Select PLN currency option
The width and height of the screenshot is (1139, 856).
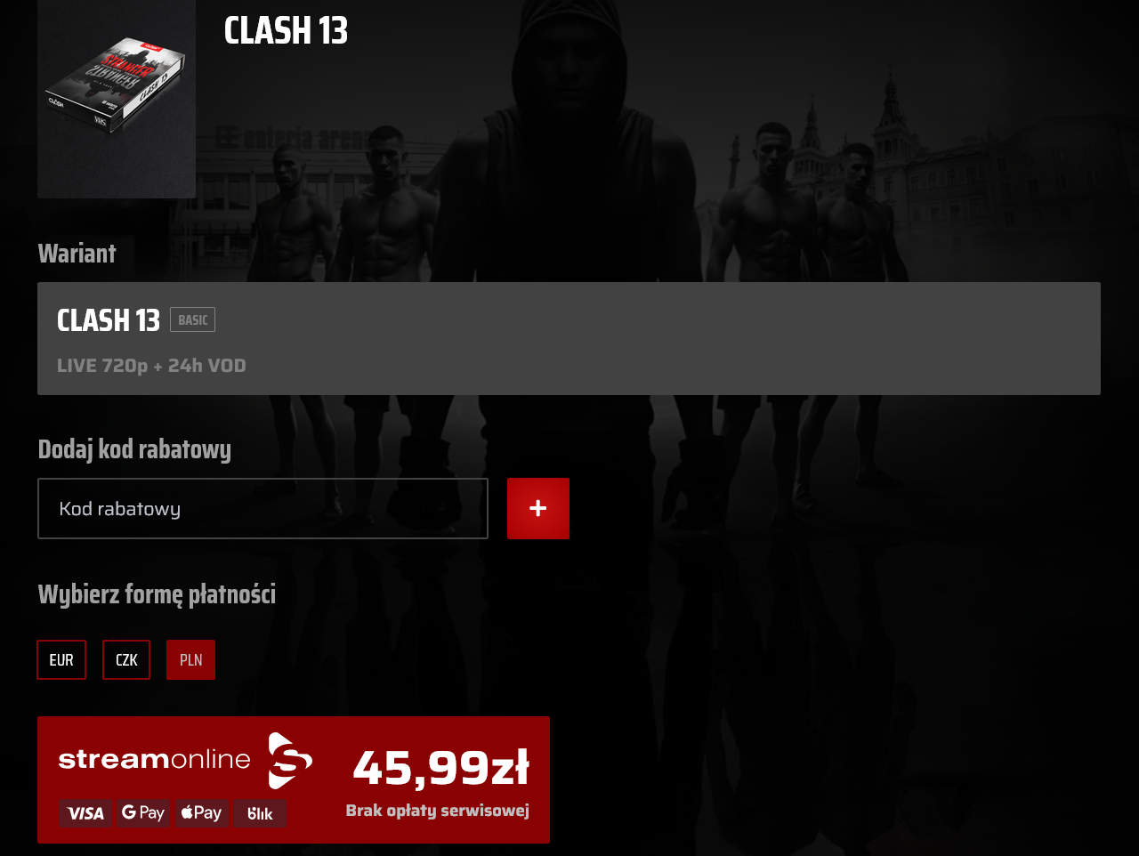pyautogui.click(x=191, y=659)
